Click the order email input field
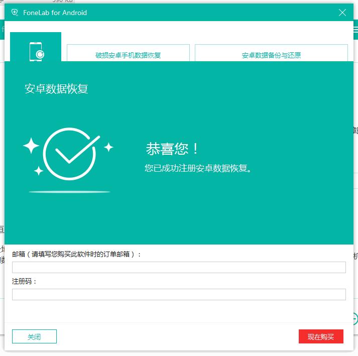Image resolution: width=358 pixels, height=356 pixels. point(179,267)
